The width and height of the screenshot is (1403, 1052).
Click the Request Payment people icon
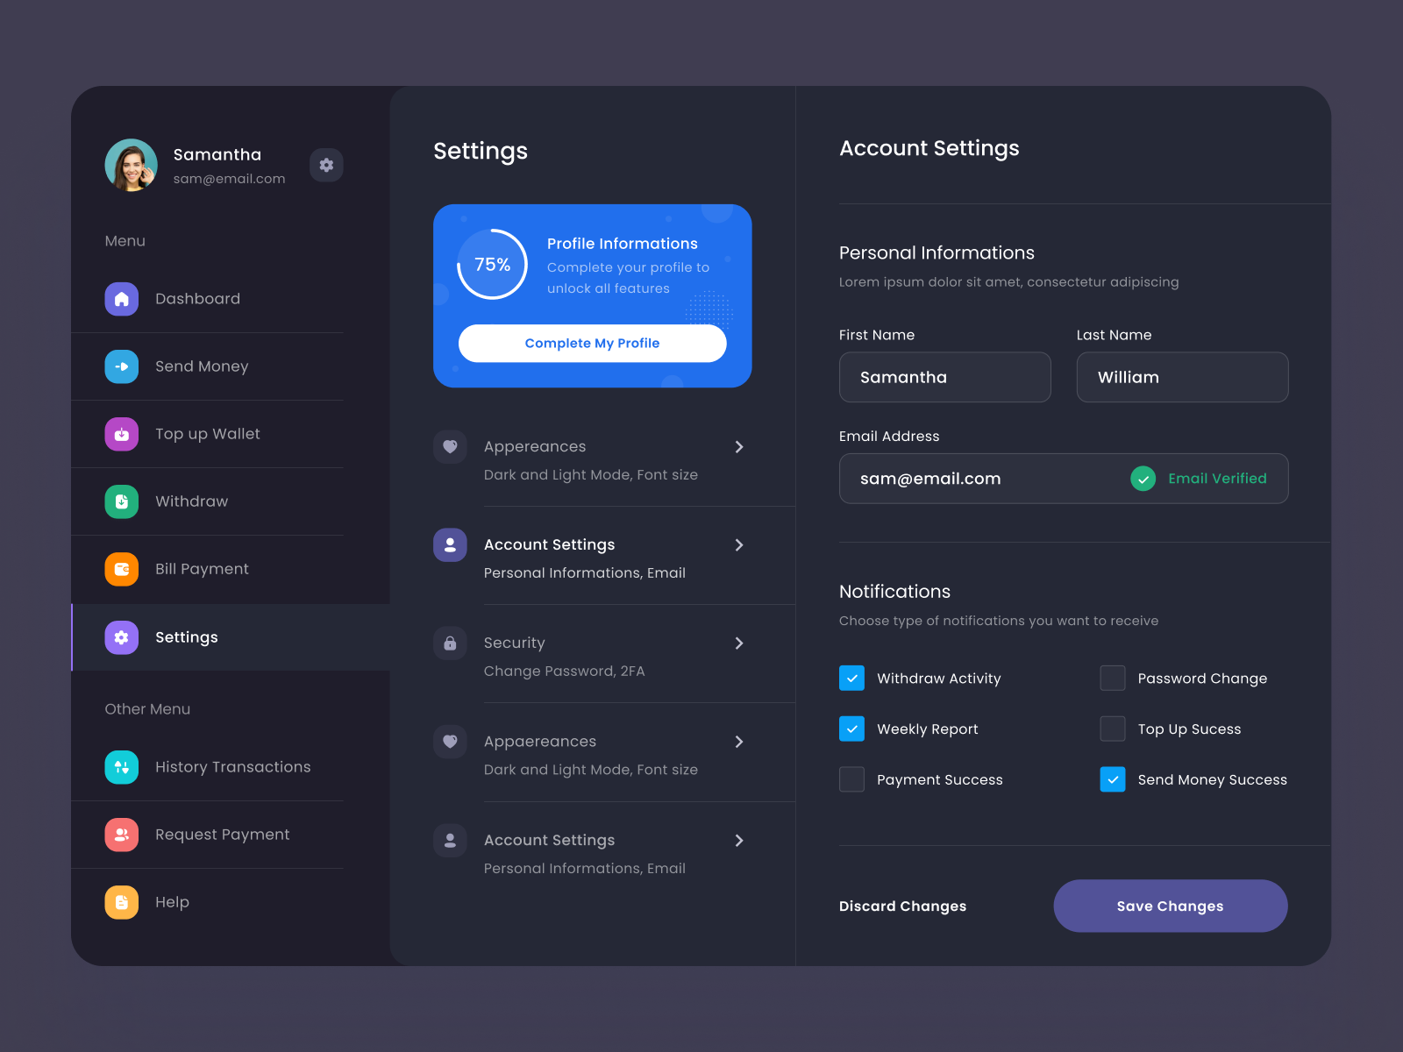point(122,835)
